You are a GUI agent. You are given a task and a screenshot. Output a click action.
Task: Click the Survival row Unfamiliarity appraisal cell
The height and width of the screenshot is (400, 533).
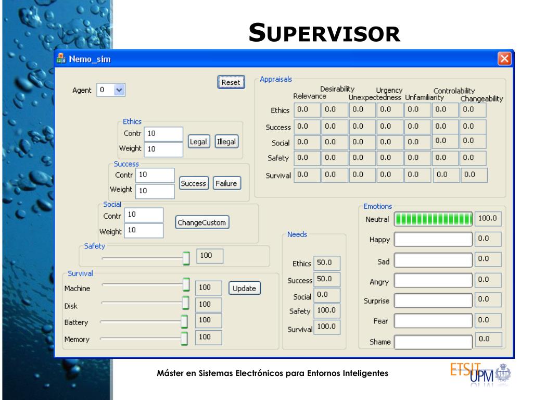tap(417, 175)
